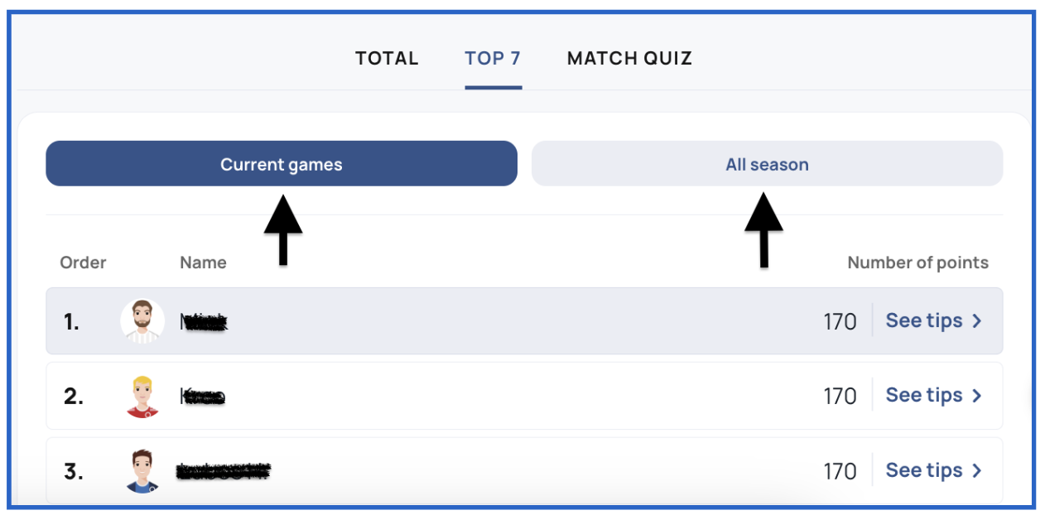Image resolution: width=1045 pixels, height=520 pixels.
Task: Open See tips for second-ranked player
Action: [x=933, y=396]
